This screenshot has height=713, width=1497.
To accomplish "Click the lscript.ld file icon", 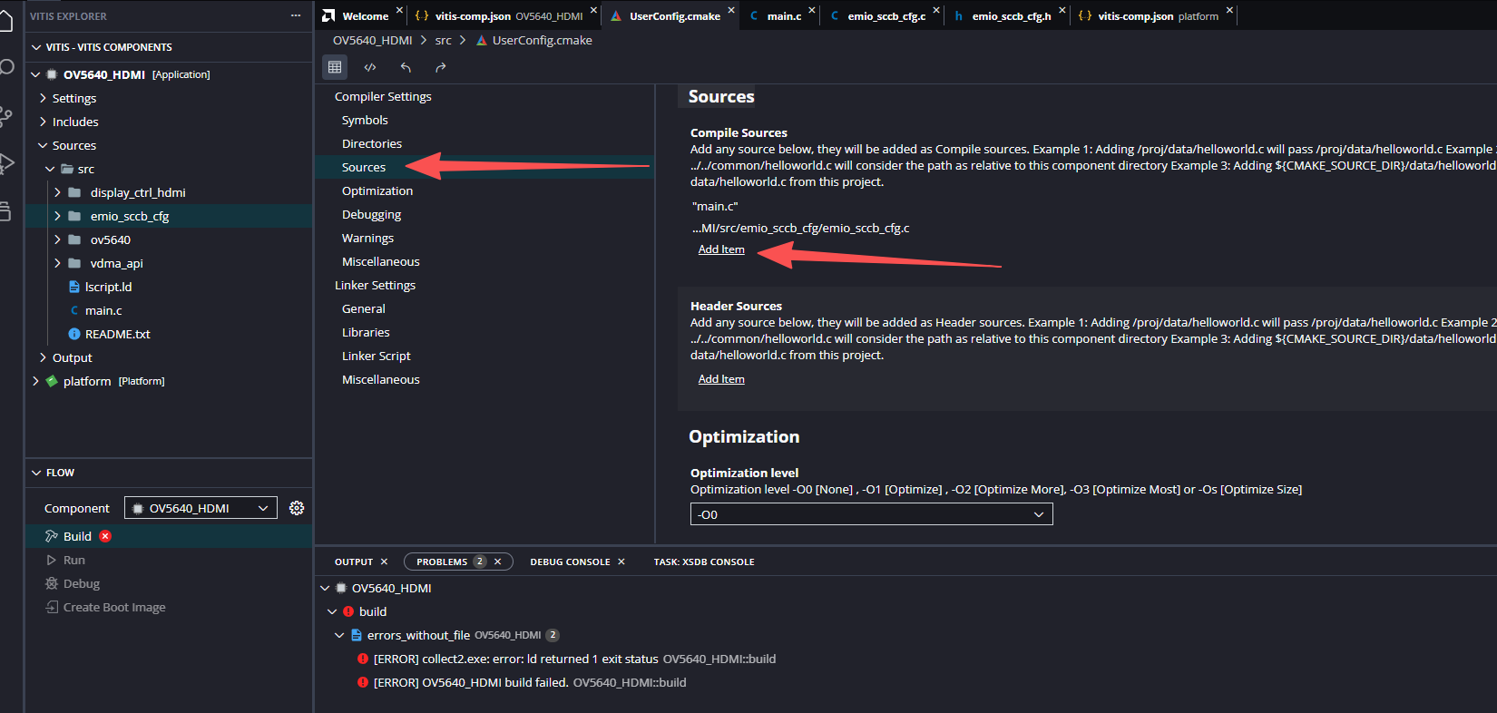I will (x=74, y=287).
